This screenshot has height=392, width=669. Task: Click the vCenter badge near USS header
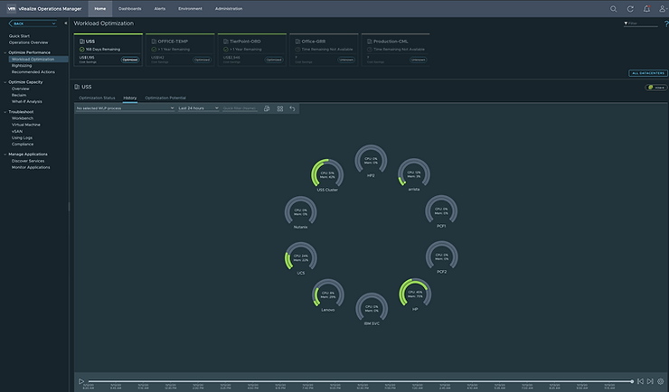(655, 88)
